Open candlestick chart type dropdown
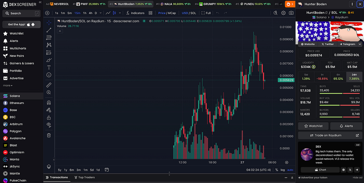 coord(120,13)
